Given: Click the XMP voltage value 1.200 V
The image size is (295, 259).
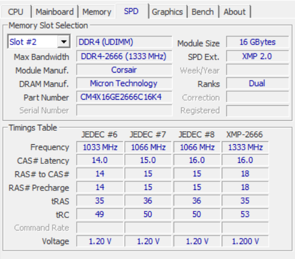Looking at the screenshot, I should pos(245,241).
